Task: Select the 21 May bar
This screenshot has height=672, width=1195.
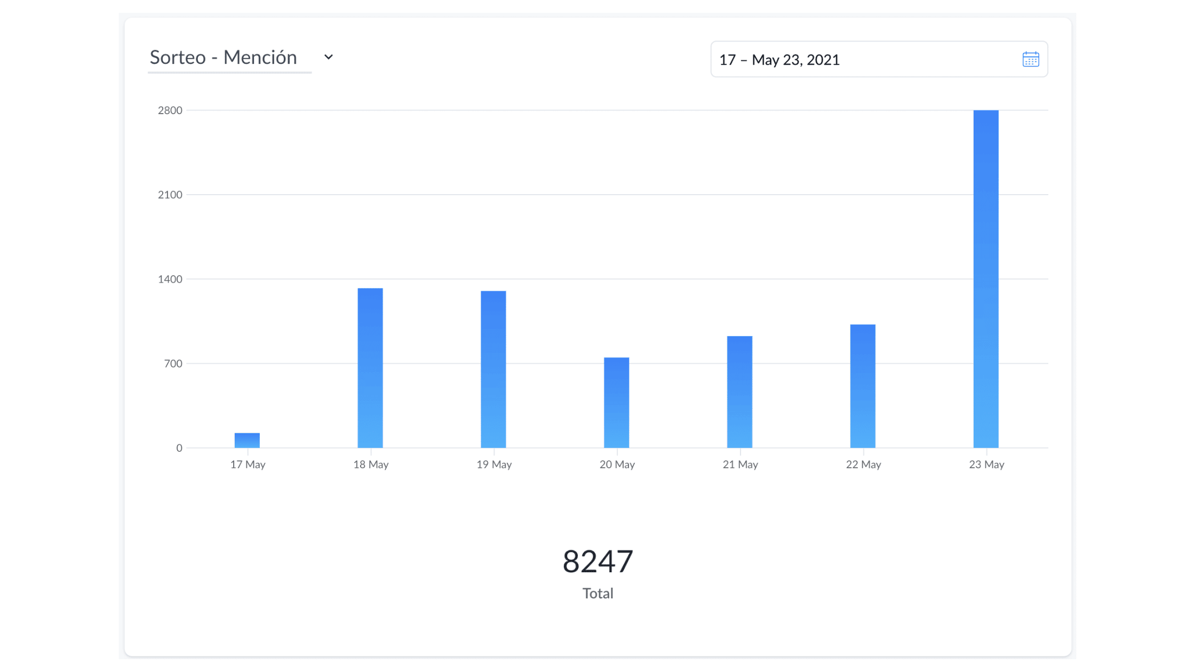Action: coord(739,392)
